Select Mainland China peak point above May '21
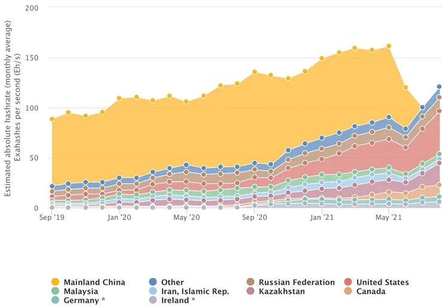 (389, 46)
